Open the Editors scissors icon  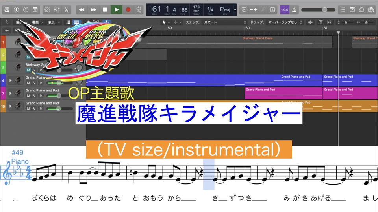tap(66, 9)
